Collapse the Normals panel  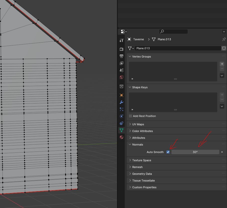tap(137, 144)
